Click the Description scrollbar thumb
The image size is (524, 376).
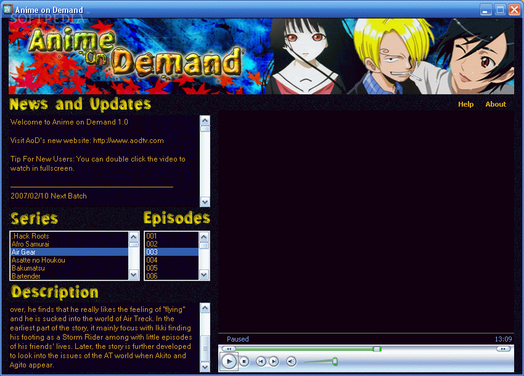pos(205,349)
